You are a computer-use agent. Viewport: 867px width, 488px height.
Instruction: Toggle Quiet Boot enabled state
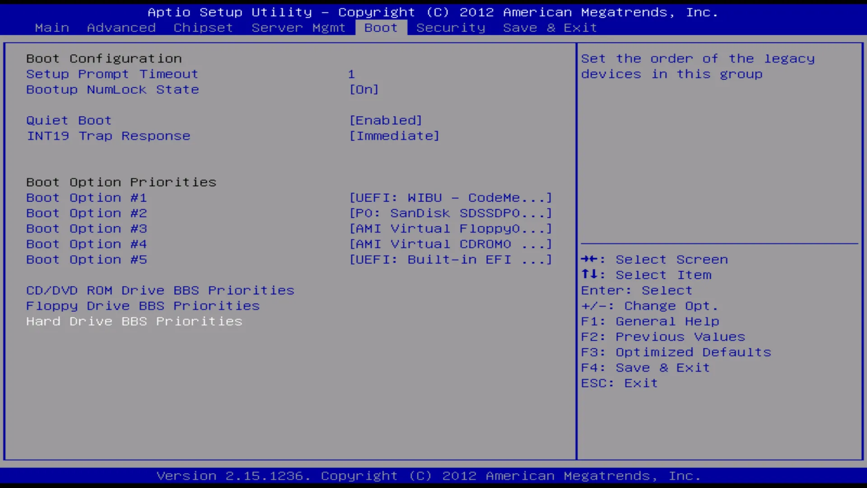[69, 120]
